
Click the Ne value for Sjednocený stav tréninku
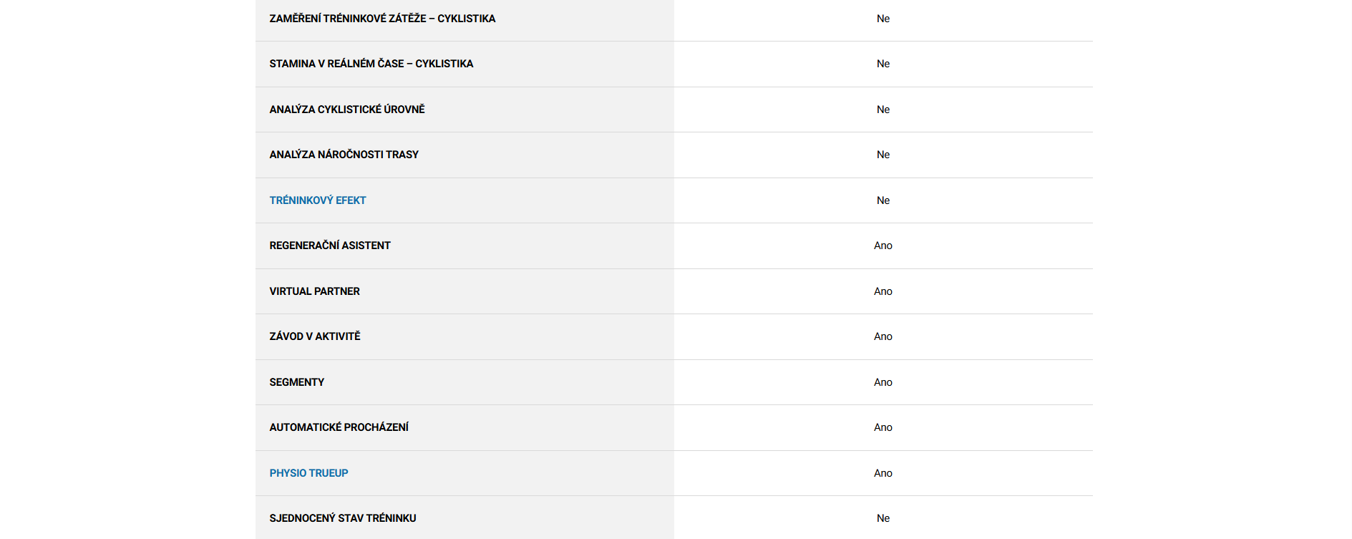click(883, 518)
